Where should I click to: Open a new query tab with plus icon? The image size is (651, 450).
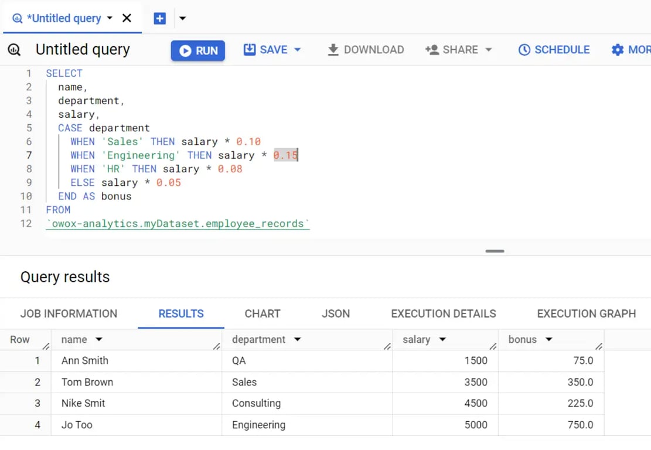click(x=160, y=18)
